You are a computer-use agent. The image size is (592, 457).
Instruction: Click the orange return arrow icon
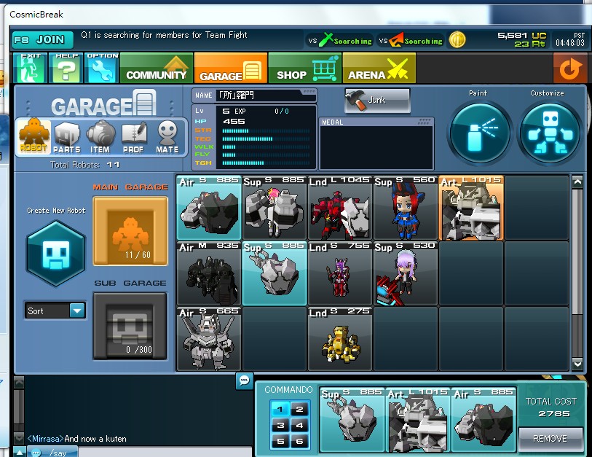coord(570,69)
